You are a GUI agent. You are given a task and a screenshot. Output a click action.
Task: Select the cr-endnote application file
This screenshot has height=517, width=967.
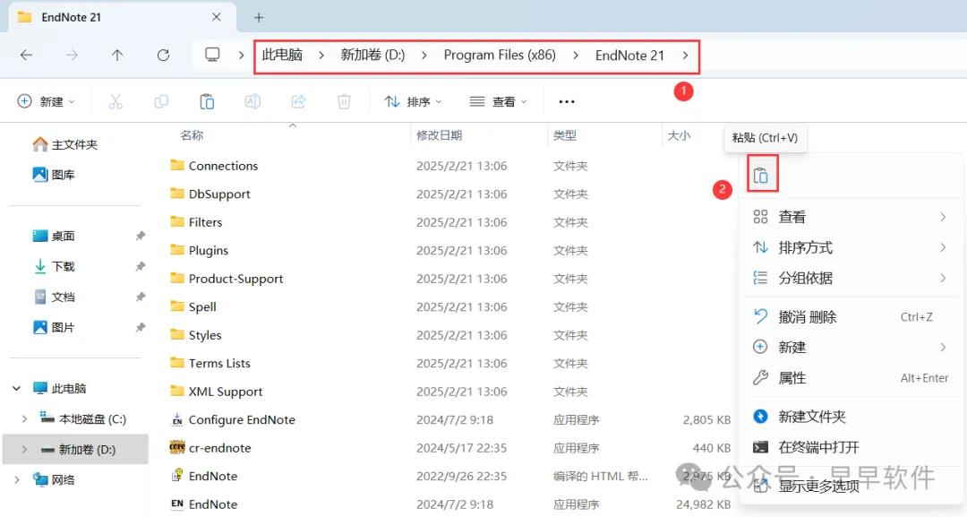point(219,448)
